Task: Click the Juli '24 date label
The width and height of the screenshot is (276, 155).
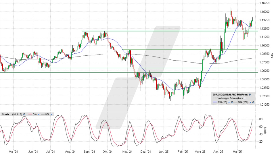Action: tap(51, 152)
